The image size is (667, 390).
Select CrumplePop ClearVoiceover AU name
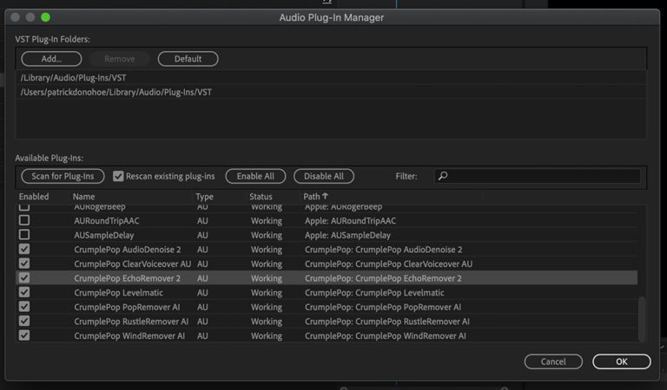[132, 264]
